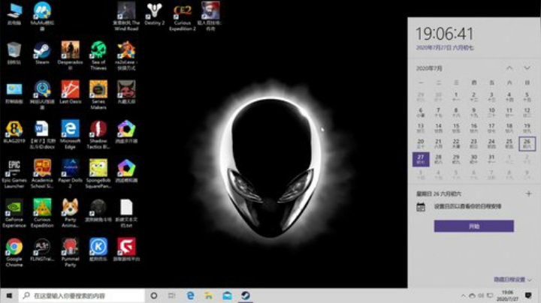Select July 10 in the calendar

tap(491, 112)
